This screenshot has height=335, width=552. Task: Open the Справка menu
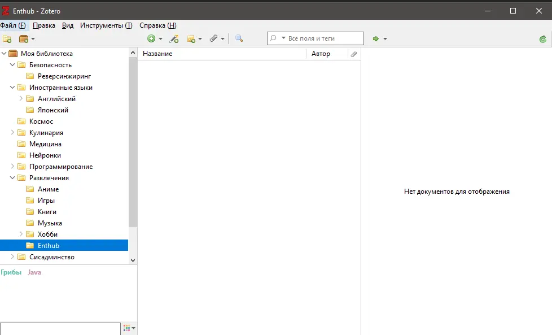point(157,25)
